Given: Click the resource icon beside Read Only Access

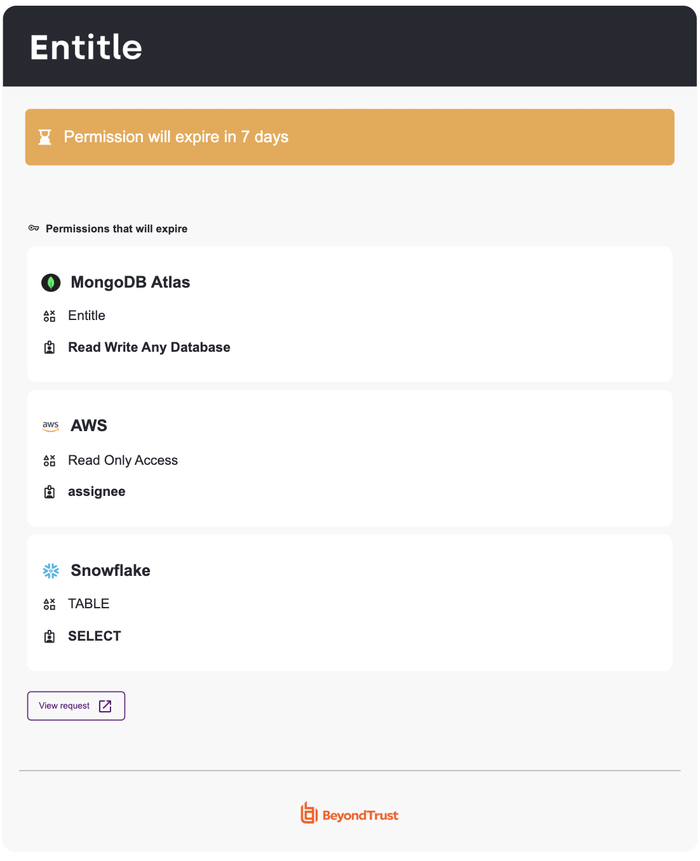Looking at the screenshot, I should pyautogui.click(x=50, y=460).
